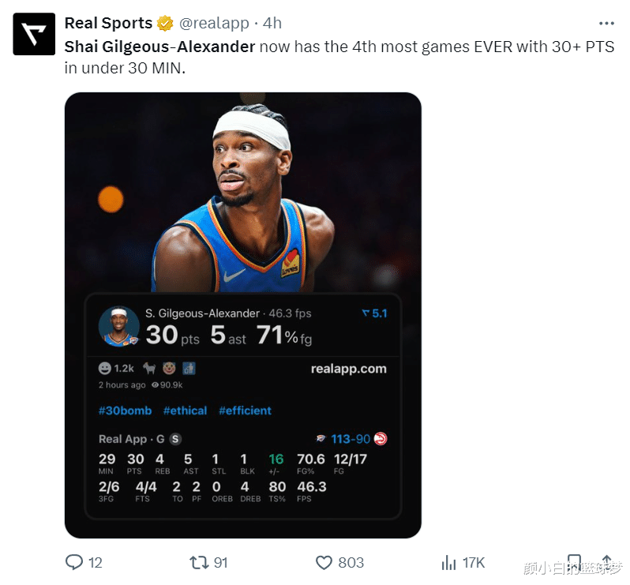Open the reply icon with 12 replies
The width and height of the screenshot is (630, 585).
(74, 562)
